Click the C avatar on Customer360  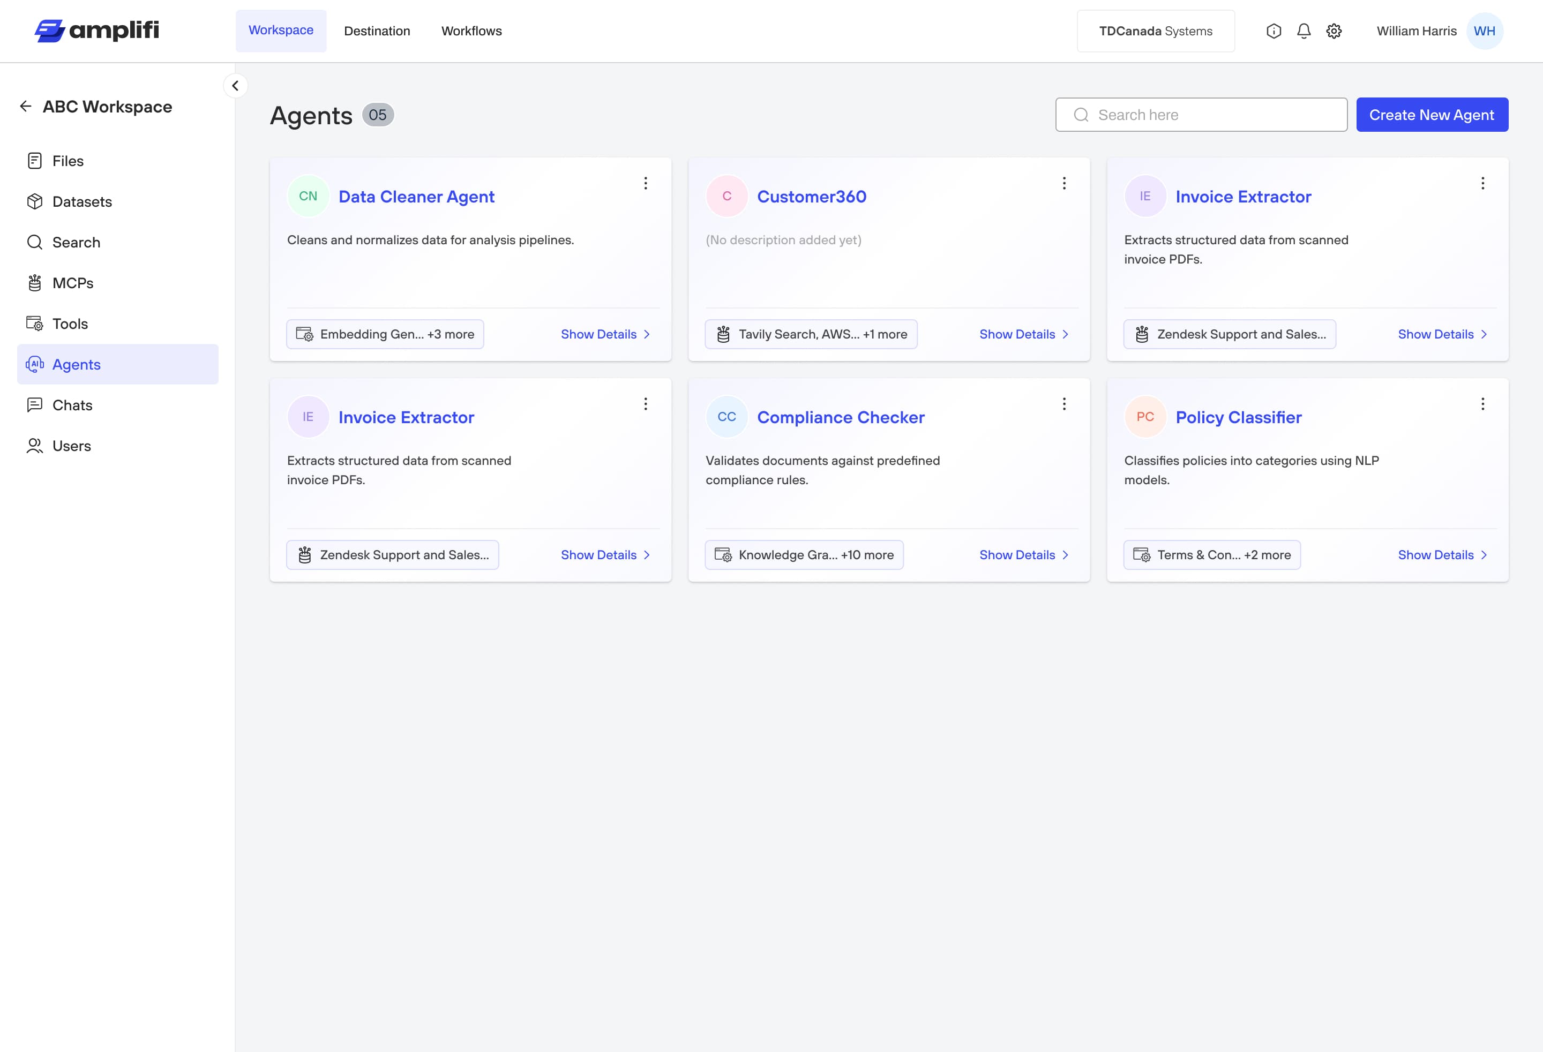tap(727, 196)
